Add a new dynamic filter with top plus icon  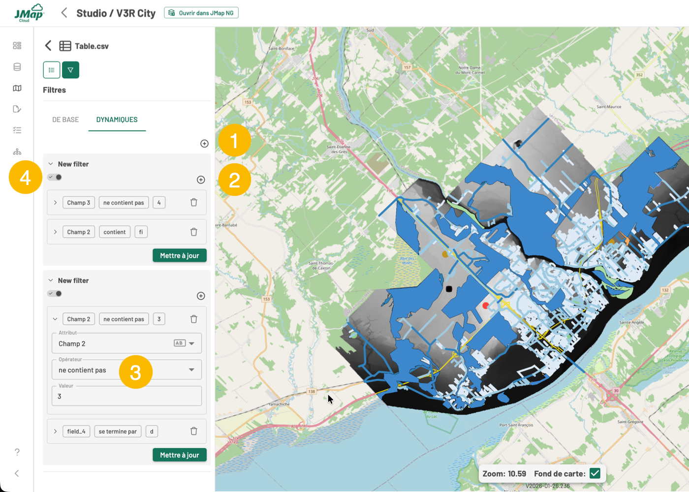coord(205,144)
